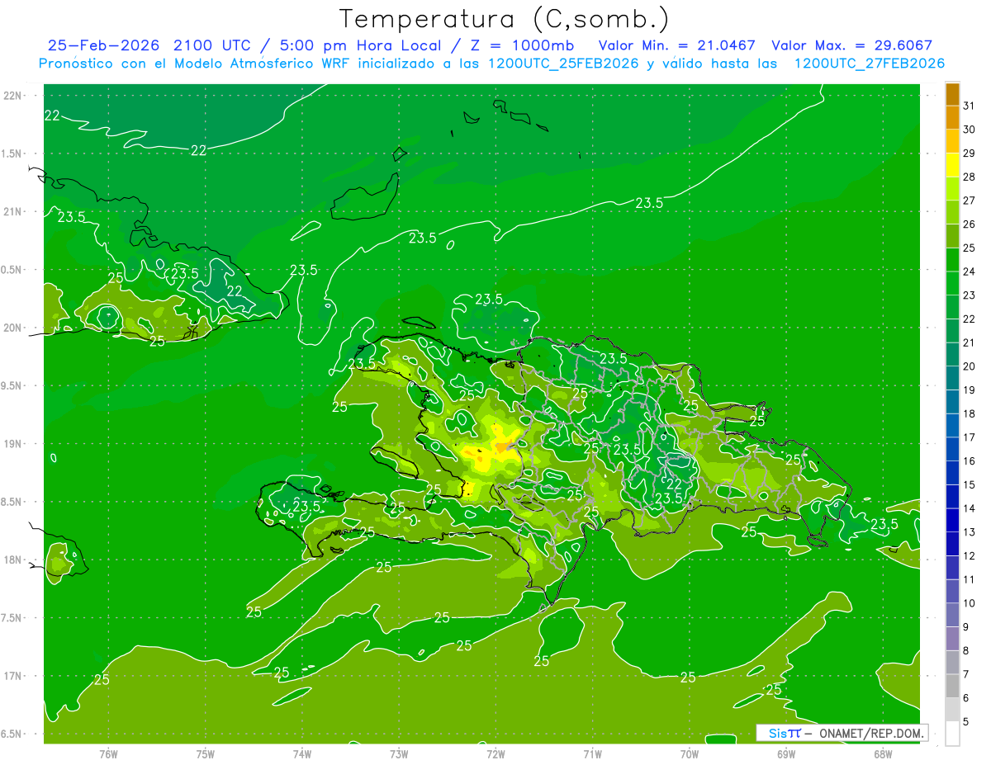Click the '76W' longitude axis label
Viewport: 991px width, 765px height.
click(x=108, y=754)
